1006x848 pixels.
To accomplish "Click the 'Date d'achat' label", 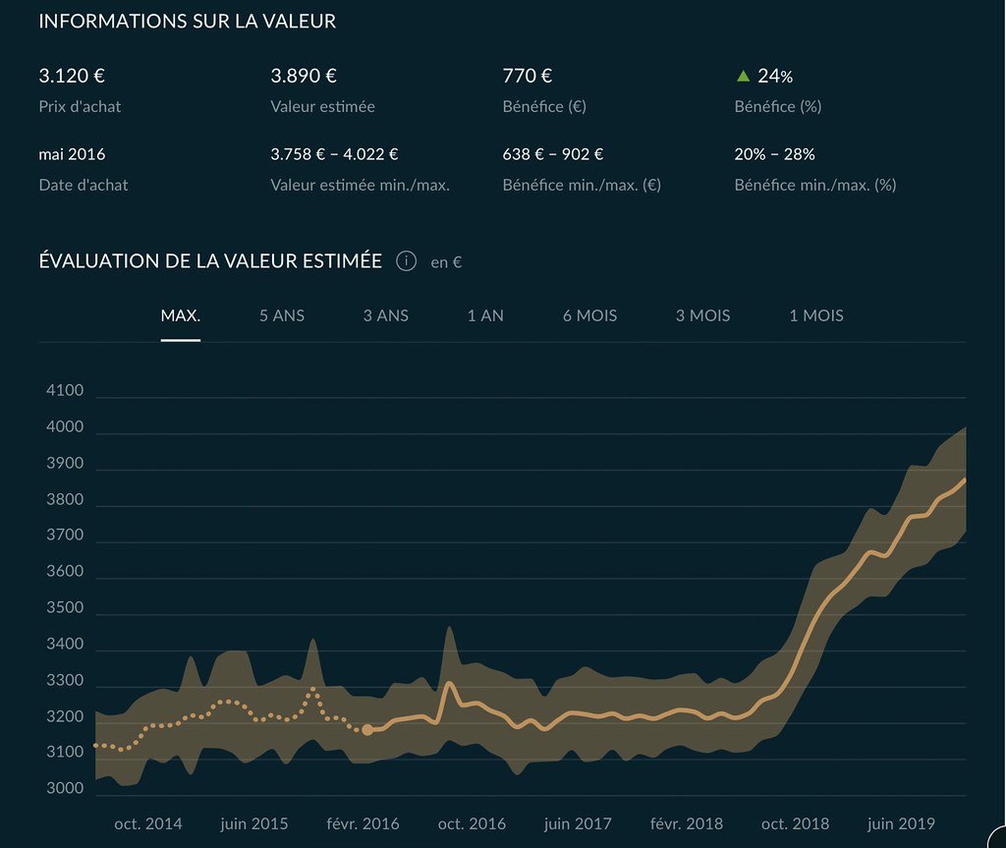I will click(x=84, y=185).
